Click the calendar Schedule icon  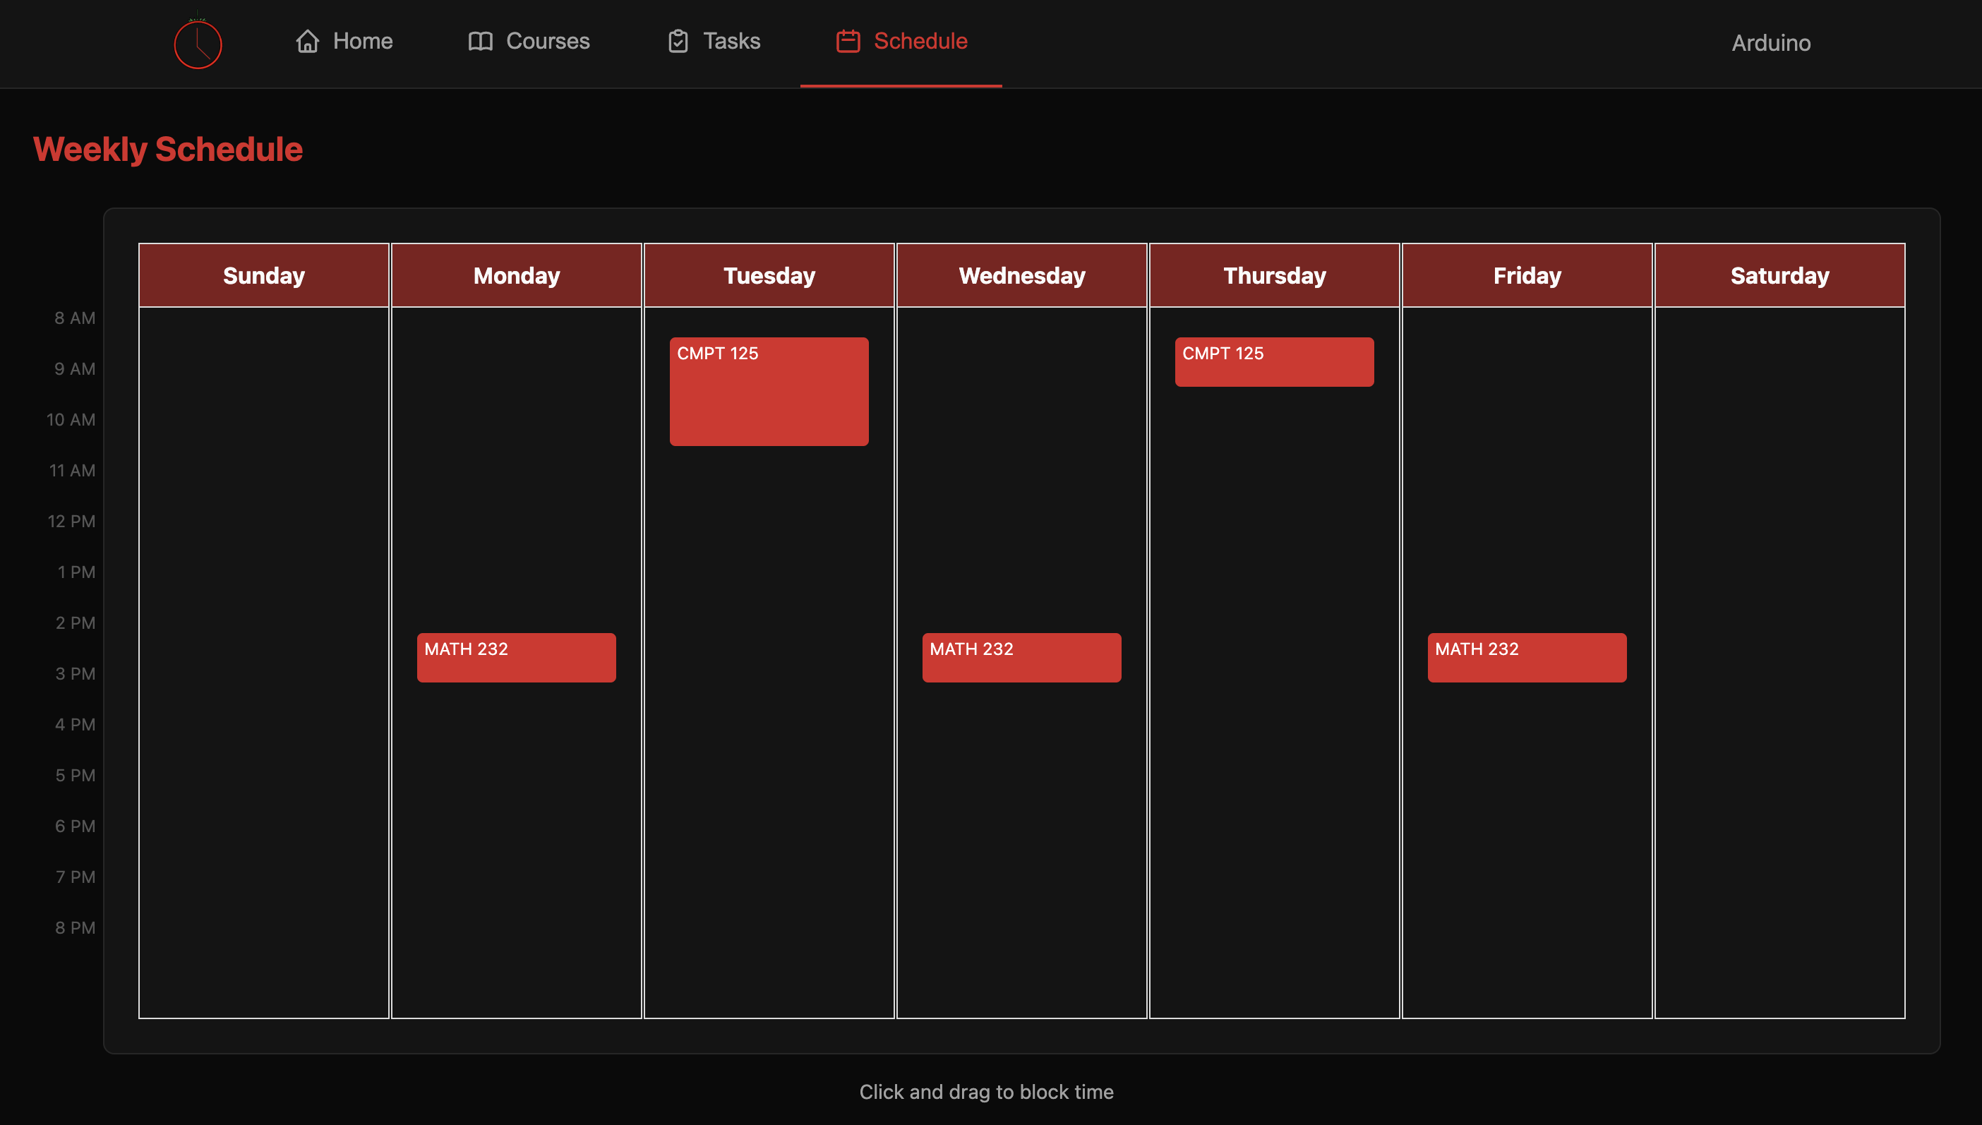point(848,41)
